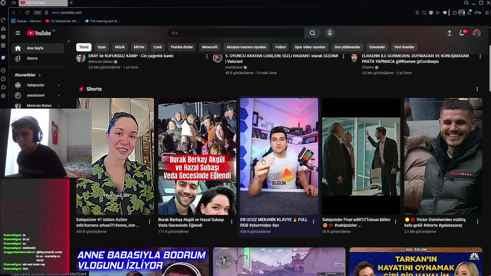Screen dimensions: 491x276
Task: Start voice search with microphone icon
Action: point(330,33)
